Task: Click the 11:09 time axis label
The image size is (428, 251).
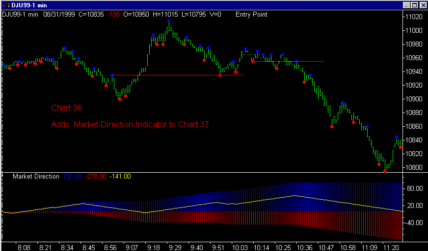Action: [x=369, y=248]
